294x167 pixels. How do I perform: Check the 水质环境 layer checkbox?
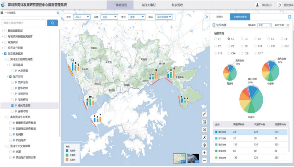(x=12, y=71)
